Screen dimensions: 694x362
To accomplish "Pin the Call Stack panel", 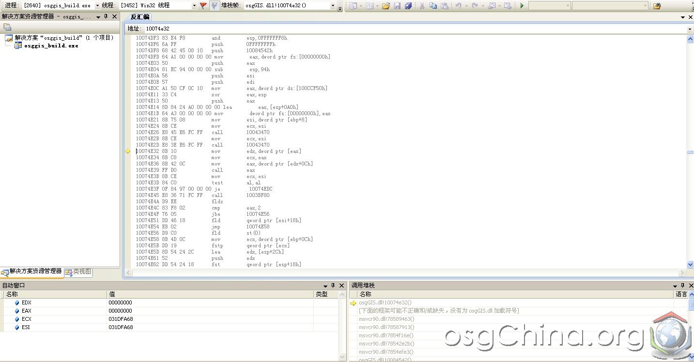I will pyautogui.click(x=683, y=286).
